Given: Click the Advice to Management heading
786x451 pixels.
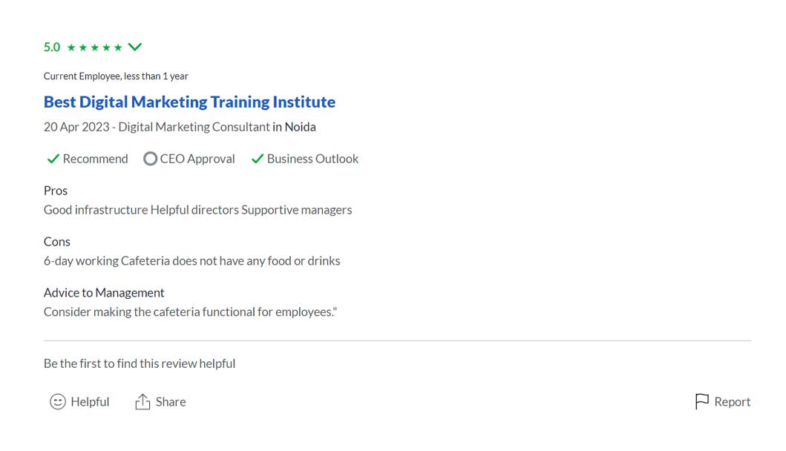Looking at the screenshot, I should 104,292.
